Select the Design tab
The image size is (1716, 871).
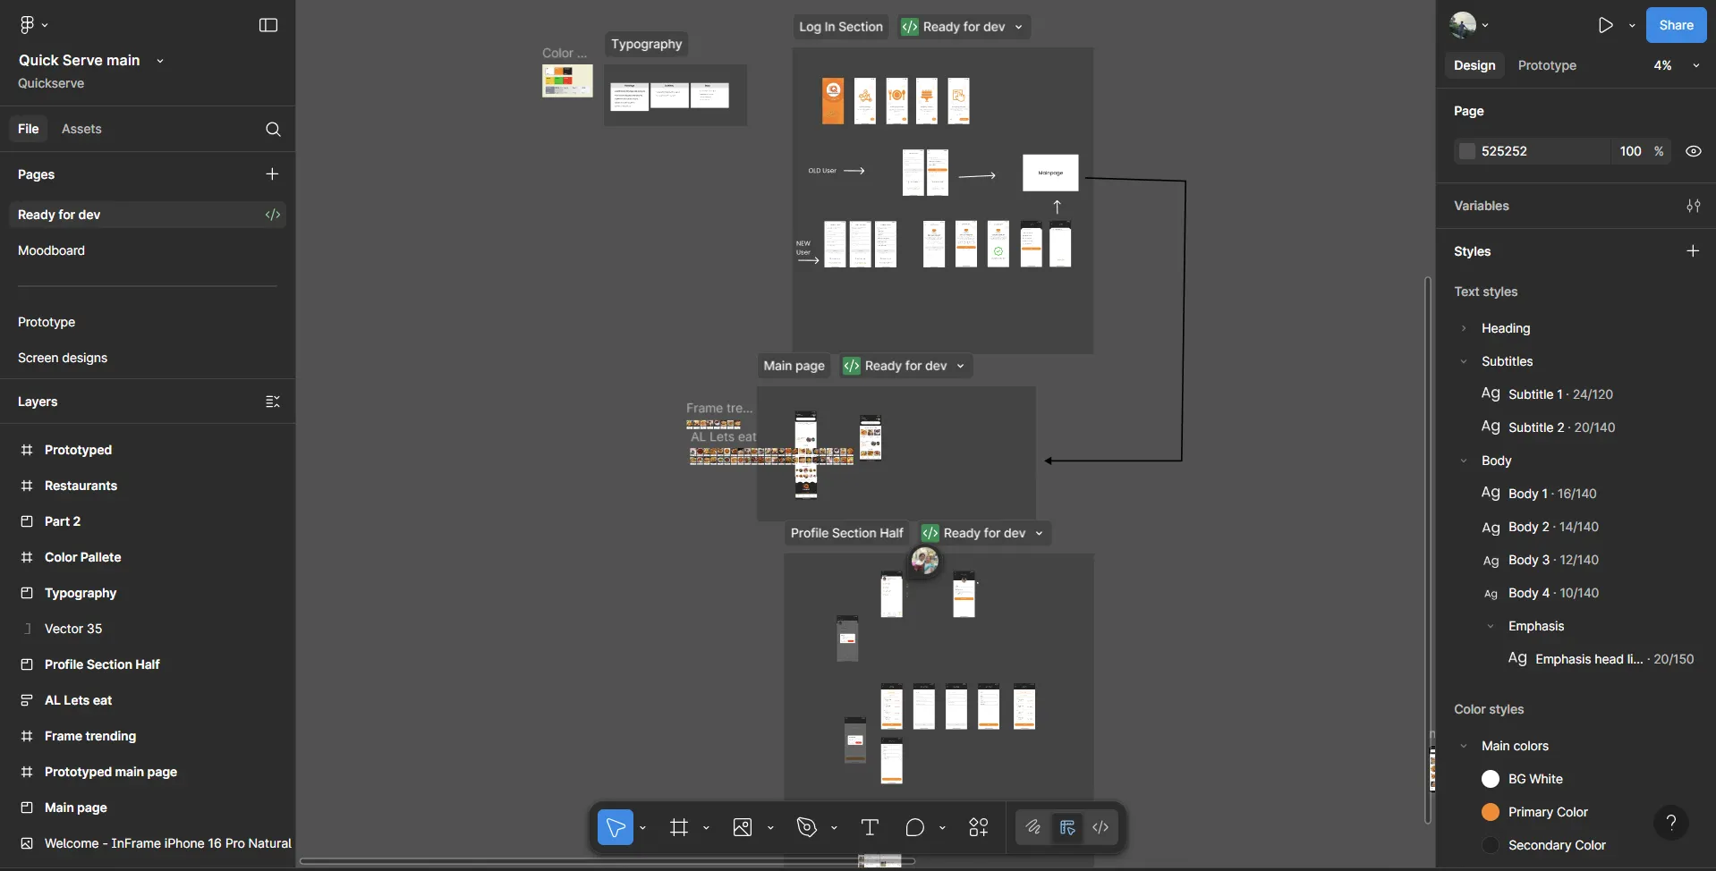(x=1474, y=65)
